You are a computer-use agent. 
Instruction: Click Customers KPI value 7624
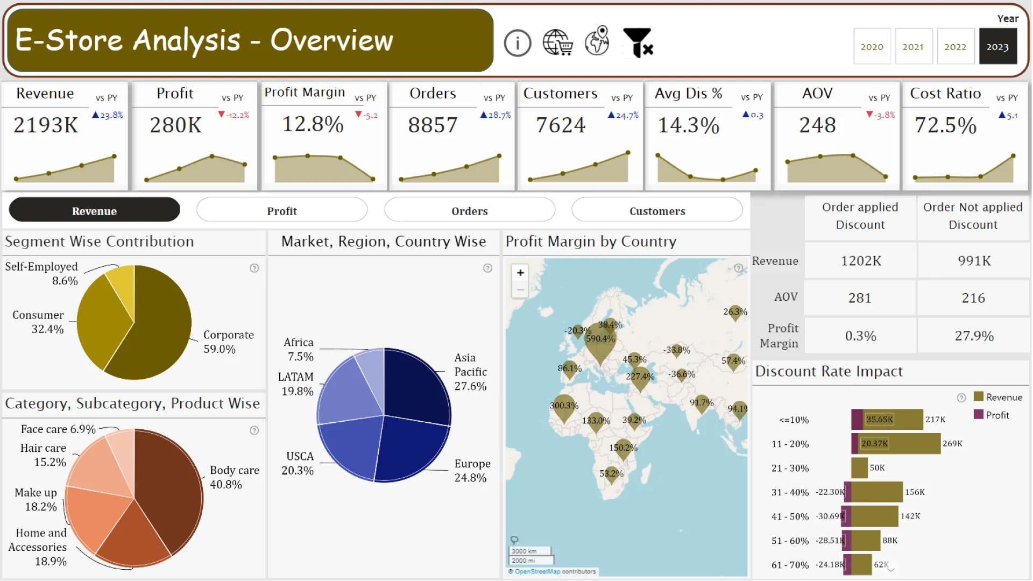[561, 125]
